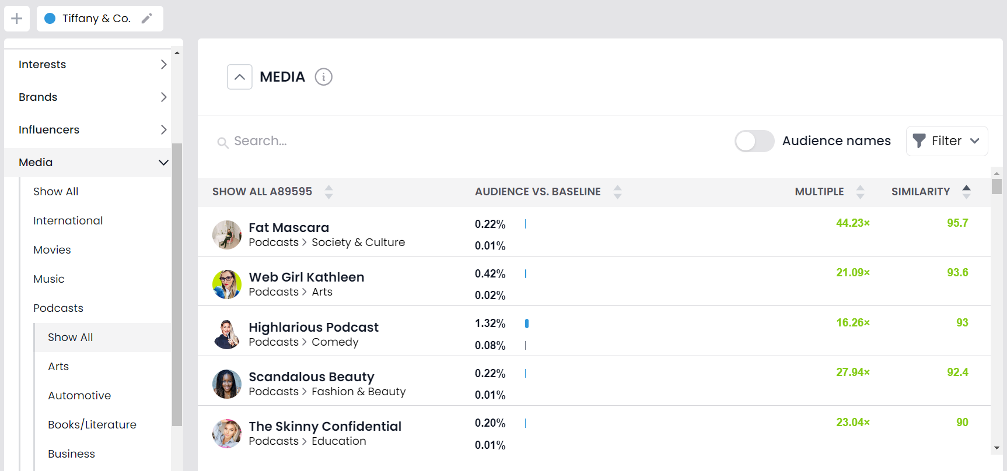Sort by AUDIENCE VS. BASELINE column

(617, 191)
